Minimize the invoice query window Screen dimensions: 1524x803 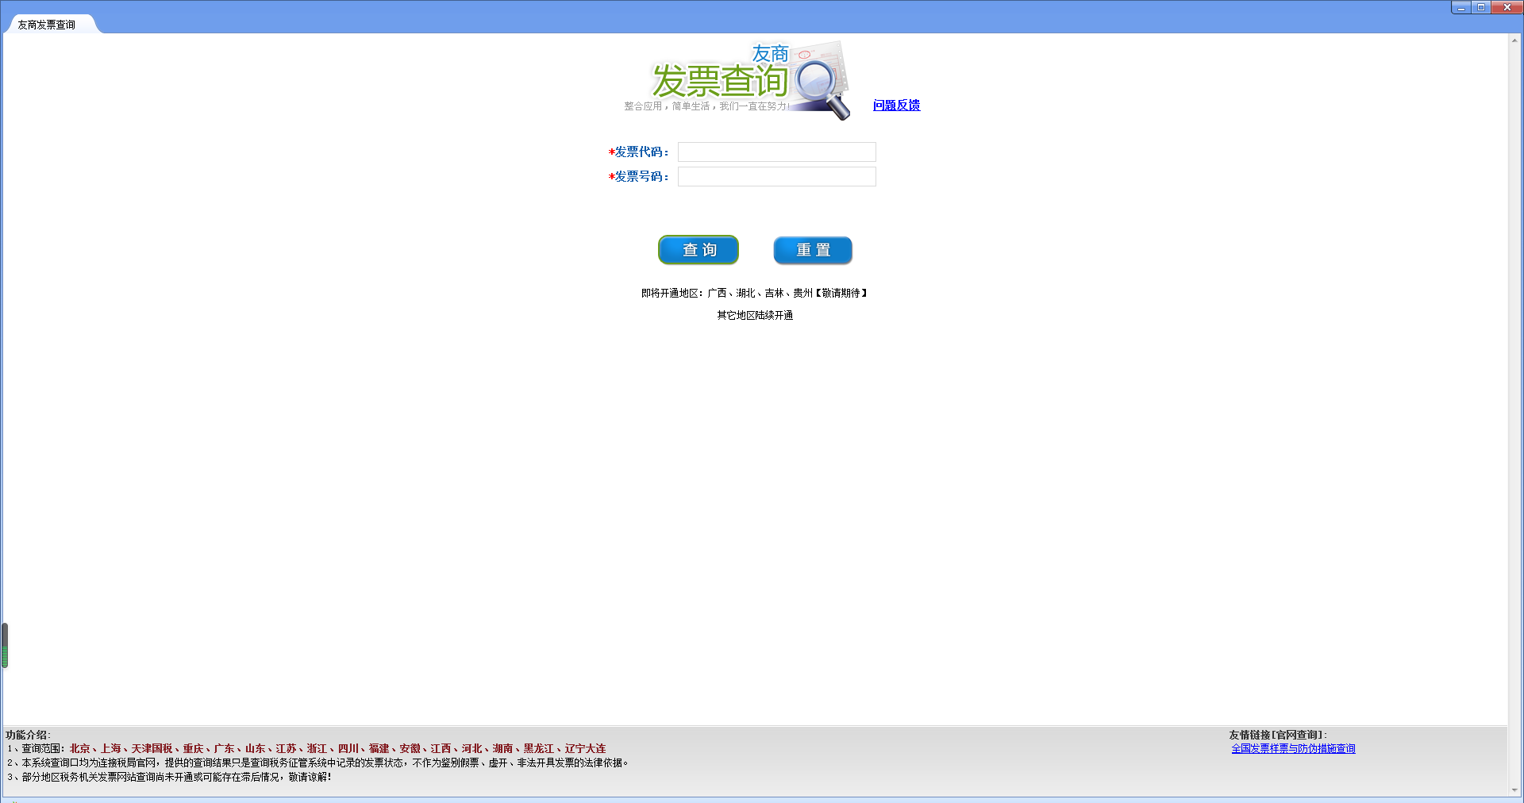(1461, 7)
